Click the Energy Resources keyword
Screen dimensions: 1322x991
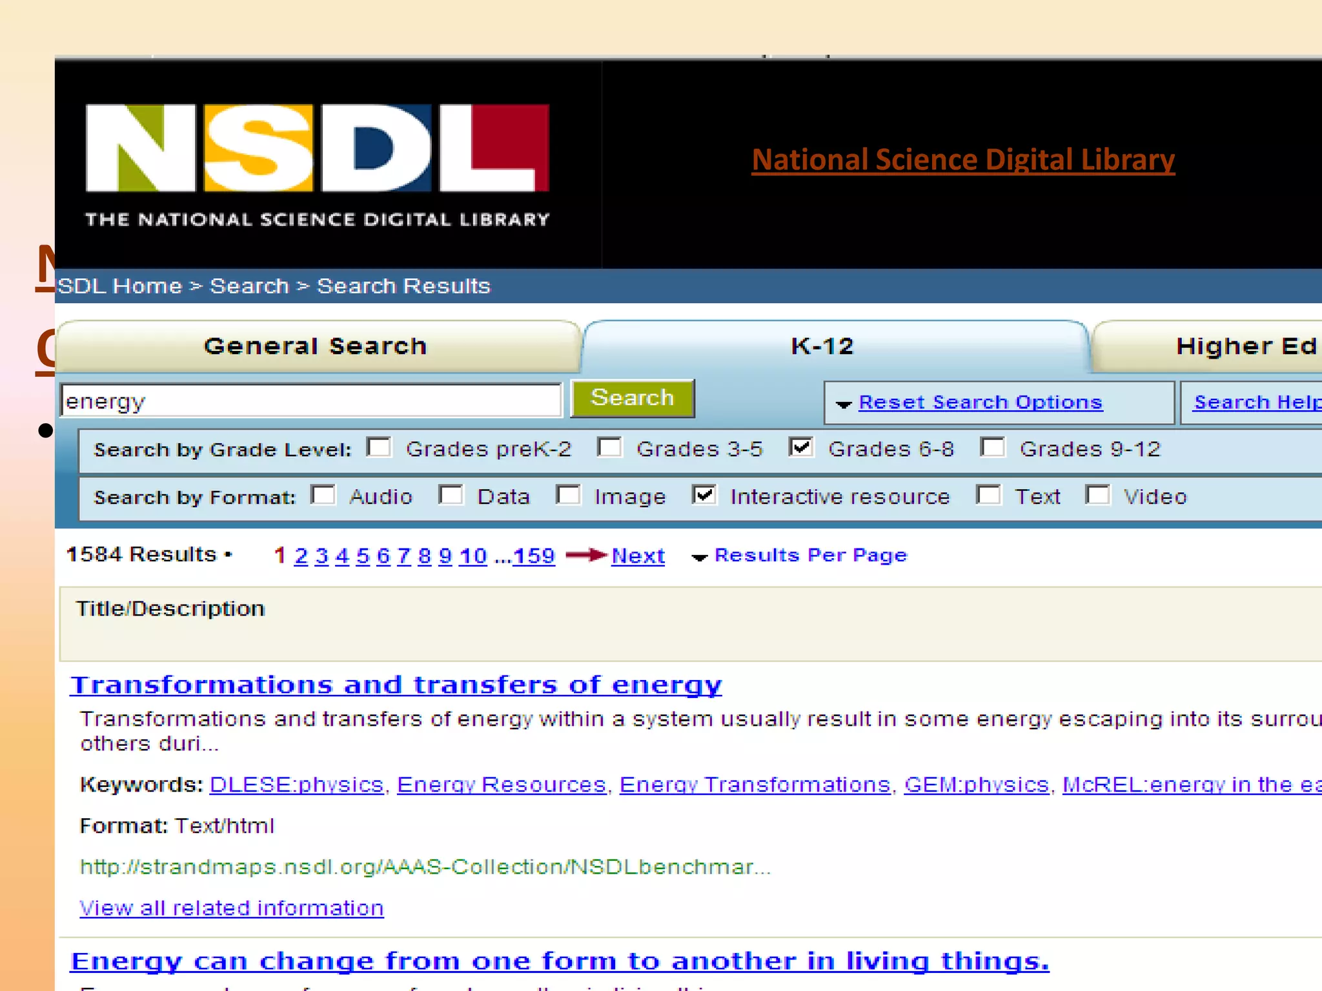click(x=502, y=785)
